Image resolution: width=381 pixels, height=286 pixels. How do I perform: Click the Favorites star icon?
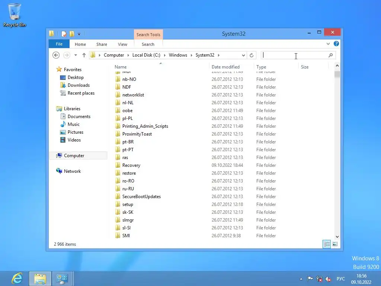59,69
